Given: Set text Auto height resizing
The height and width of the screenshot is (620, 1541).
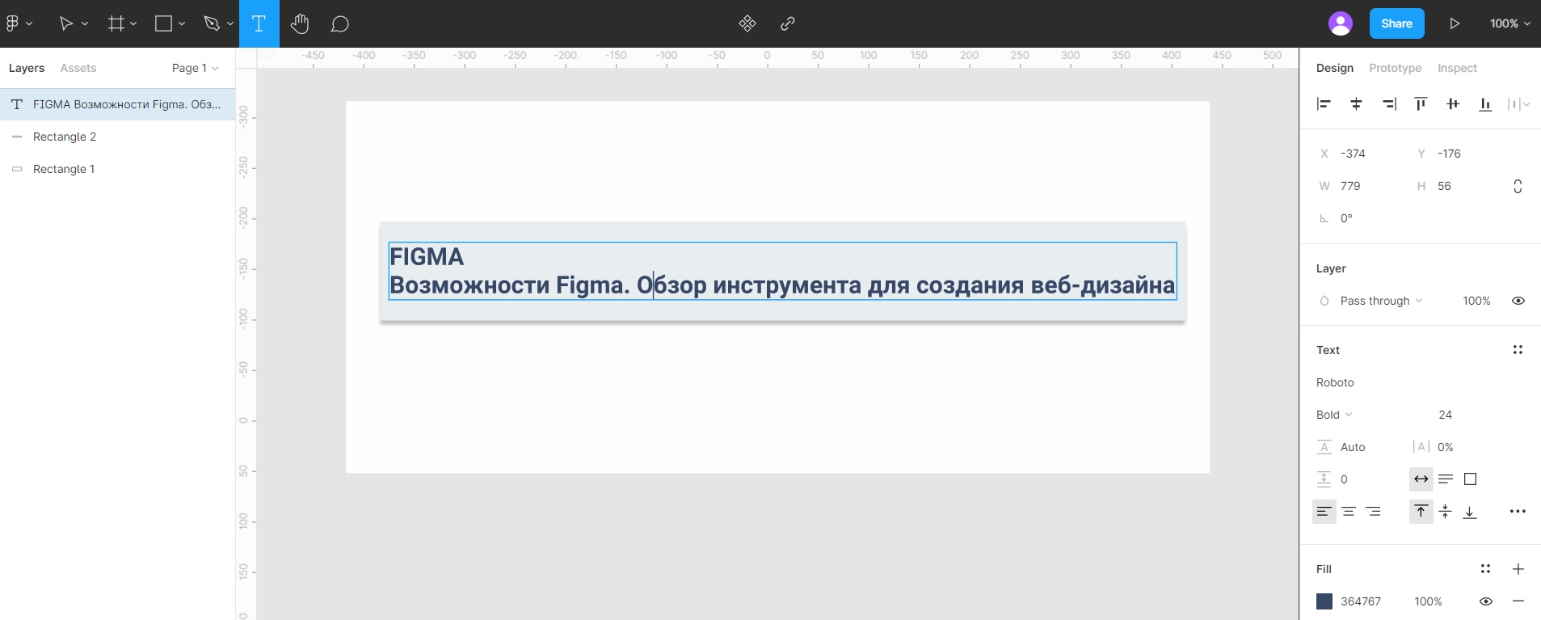Looking at the screenshot, I should pyautogui.click(x=1446, y=479).
